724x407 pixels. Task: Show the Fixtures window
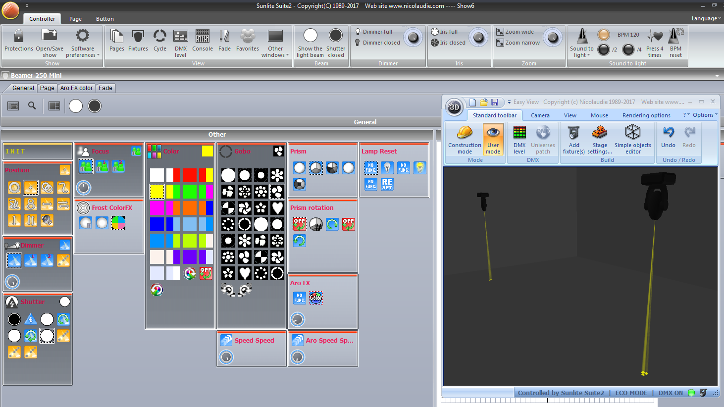(x=138, y=40)
